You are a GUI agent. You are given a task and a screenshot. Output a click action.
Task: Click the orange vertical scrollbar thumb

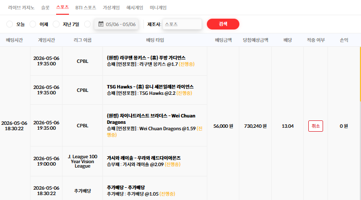click(x=360, y=74)
